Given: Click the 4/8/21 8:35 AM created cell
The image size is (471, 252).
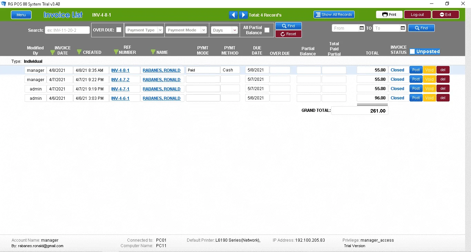Looking at the screenshot, I should [91, 70].
